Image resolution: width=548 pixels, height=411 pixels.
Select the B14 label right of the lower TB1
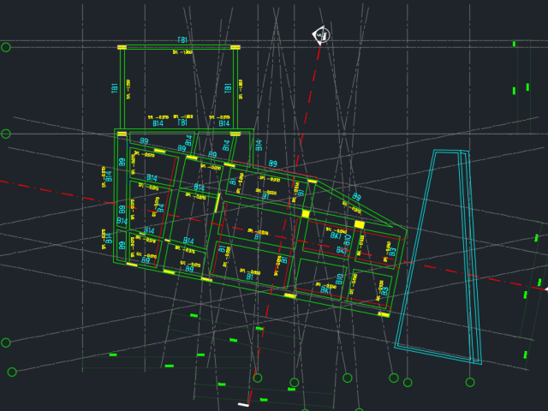[224, 123]
